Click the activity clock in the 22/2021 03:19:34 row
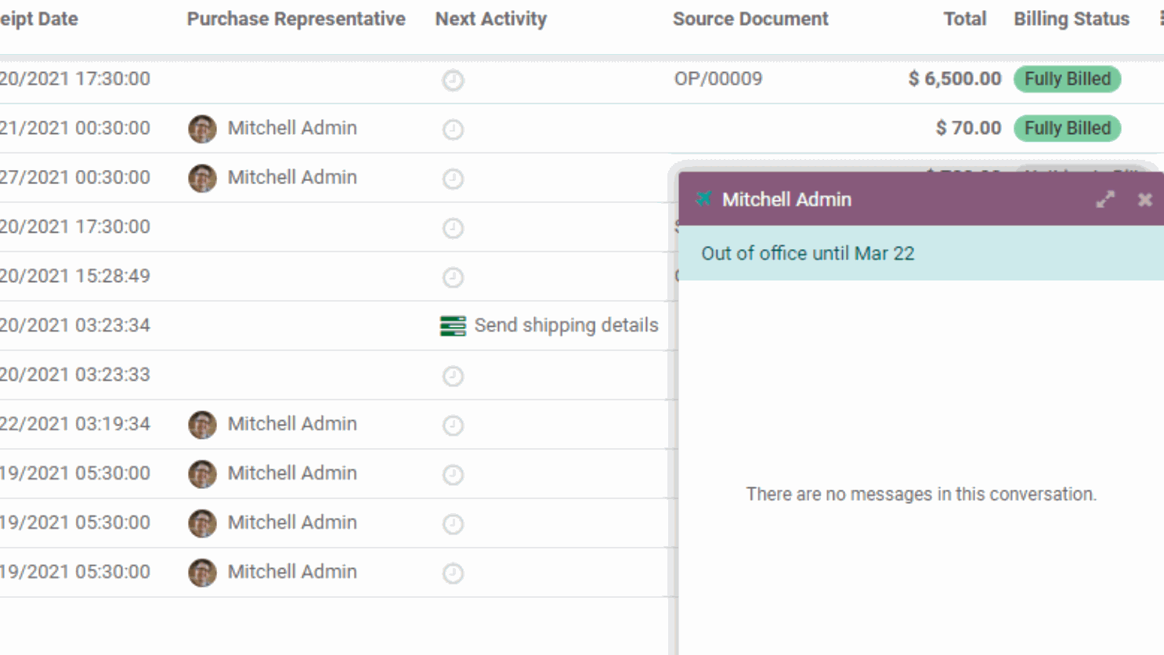 point(453,425)
